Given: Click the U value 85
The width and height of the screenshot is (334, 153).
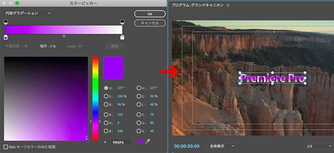Looking at the screenshot, I should (152, 123).
